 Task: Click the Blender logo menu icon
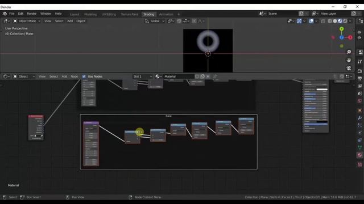(5, 14)
